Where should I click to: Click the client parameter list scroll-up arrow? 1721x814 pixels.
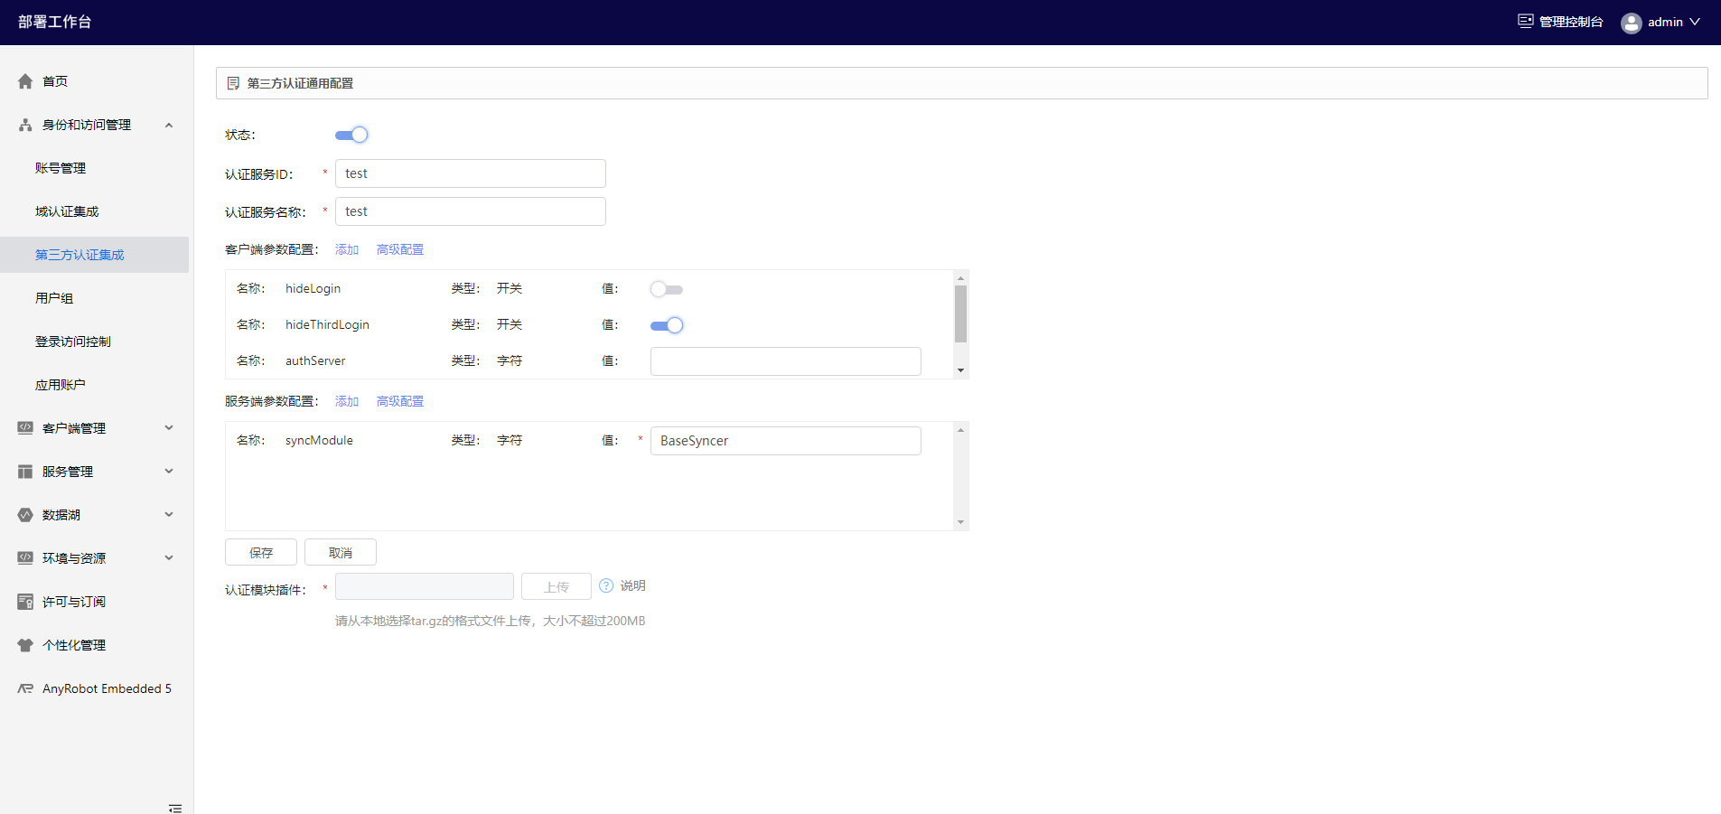coord(960,277)
